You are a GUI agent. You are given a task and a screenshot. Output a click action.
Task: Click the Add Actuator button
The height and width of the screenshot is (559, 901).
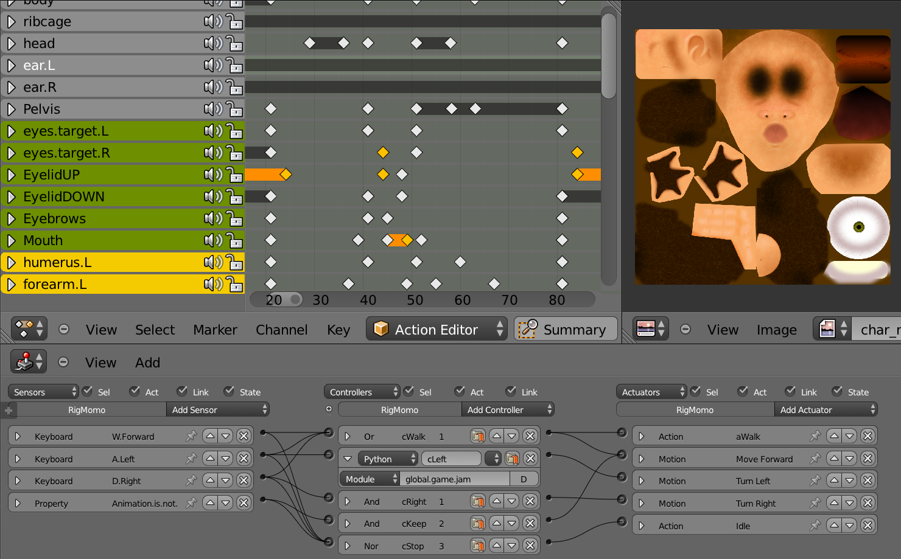[x=826, y=409]
